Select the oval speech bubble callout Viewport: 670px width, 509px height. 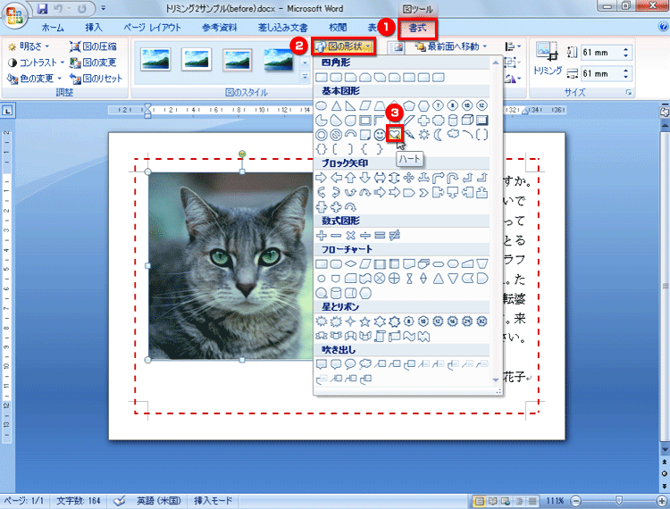coord(351,364)
